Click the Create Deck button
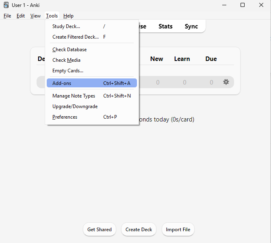 [139, 230]
